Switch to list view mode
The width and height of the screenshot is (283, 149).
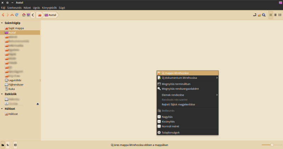[x=275, y=15]
